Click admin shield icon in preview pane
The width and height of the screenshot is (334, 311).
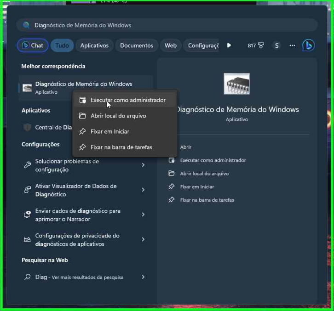pyautogui.click(x=172, y=160)
